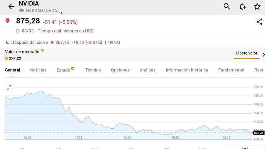Click the pro badge beside Valor de mercado

[x=42, y=50]
